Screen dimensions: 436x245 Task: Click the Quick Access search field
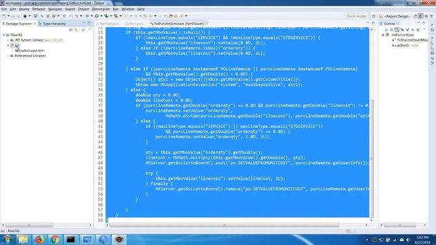[356, 16]
